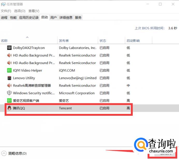Select the 启动 tab

click(44, 17)
